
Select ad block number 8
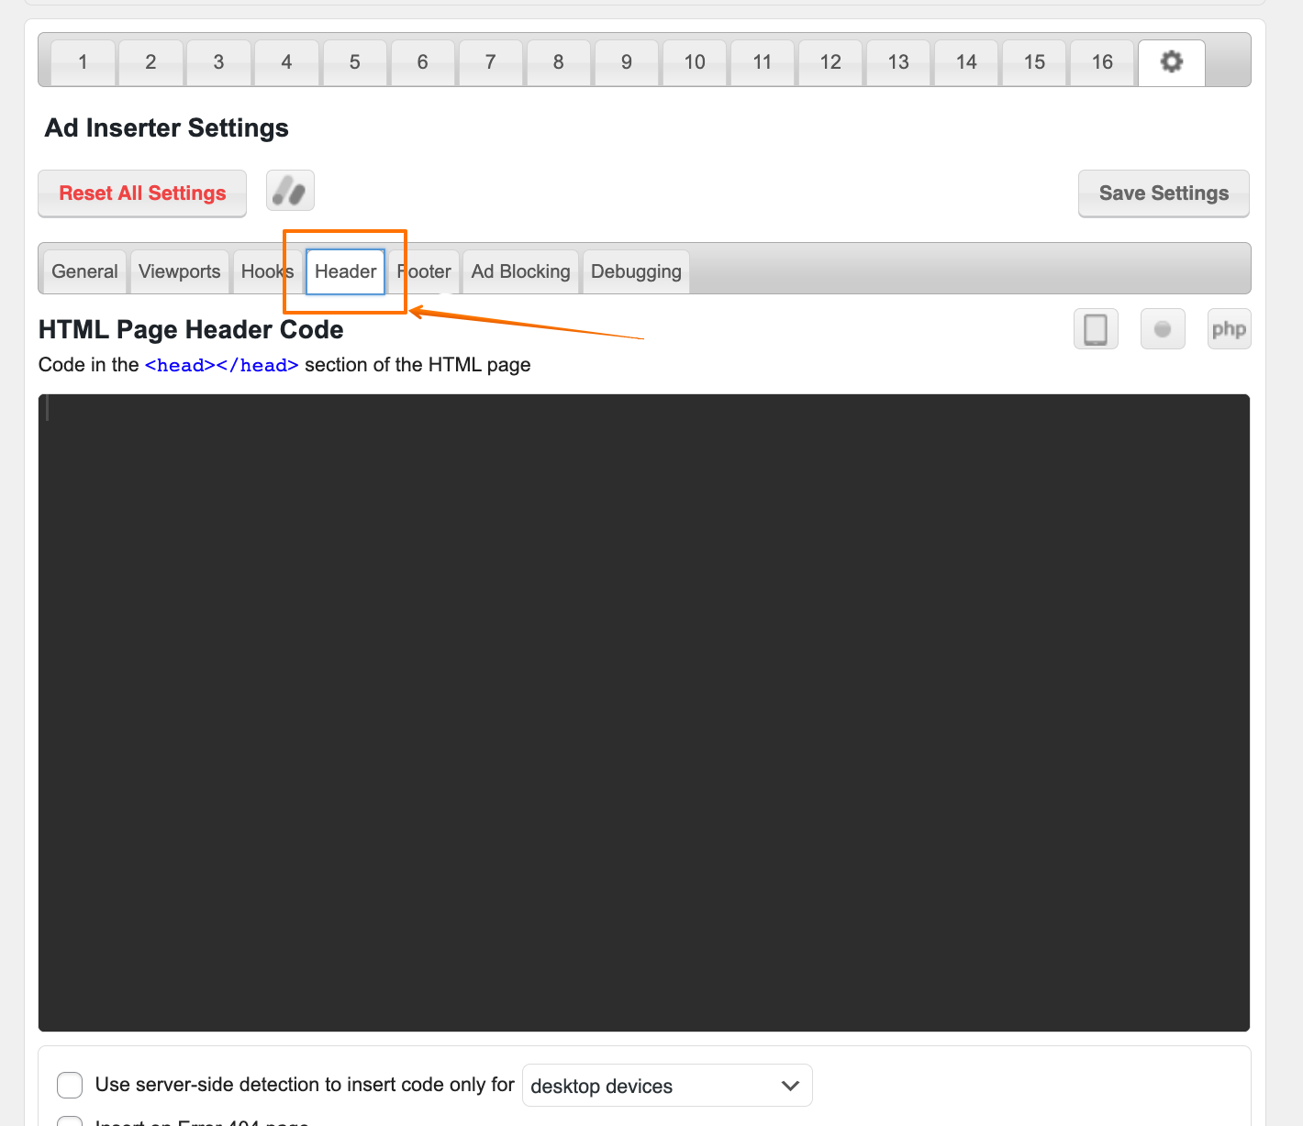click(558, 61)
